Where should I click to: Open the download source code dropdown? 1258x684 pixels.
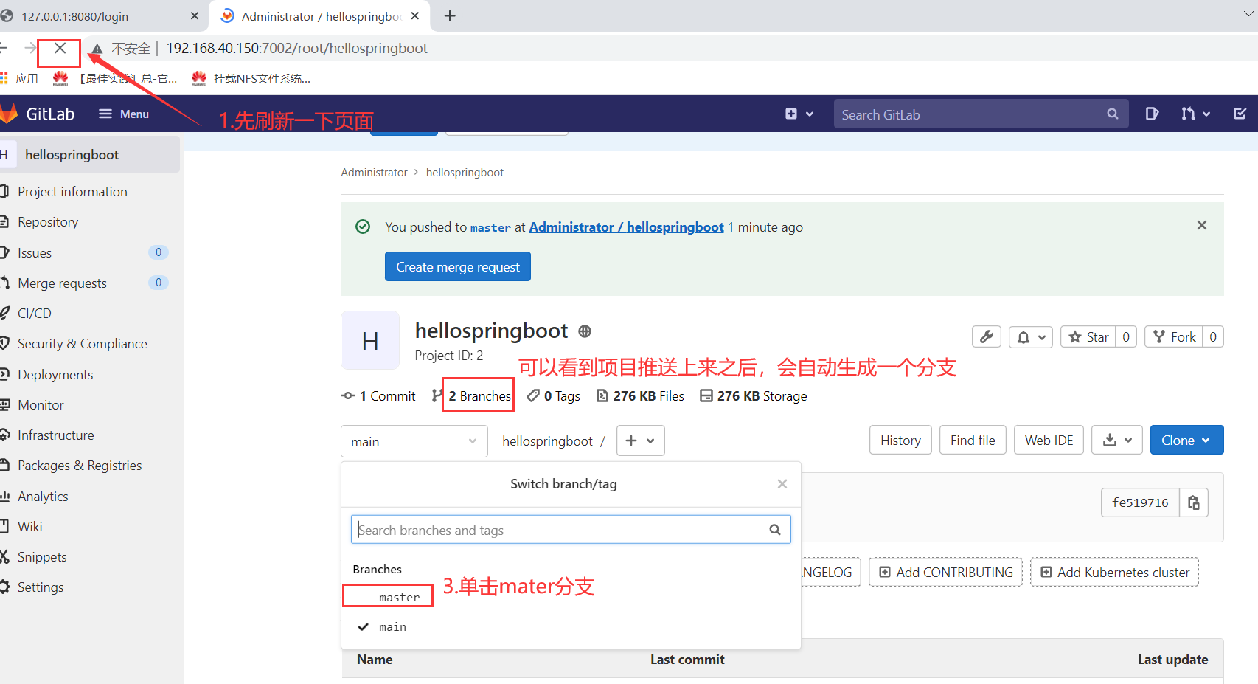[x=1116, y=440]
